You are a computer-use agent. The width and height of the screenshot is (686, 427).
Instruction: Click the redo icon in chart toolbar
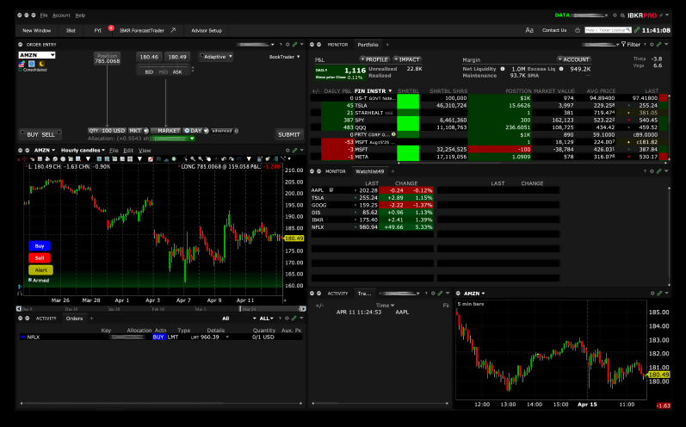point(232,158)
